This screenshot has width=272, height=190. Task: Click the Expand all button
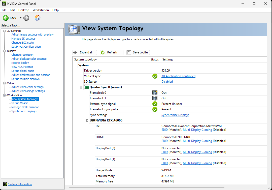[x=85, y=52]
